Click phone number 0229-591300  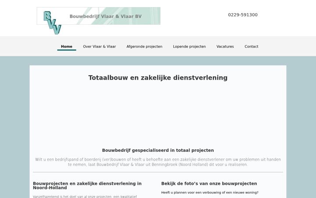pyautogui.click(x=243, y=15)
